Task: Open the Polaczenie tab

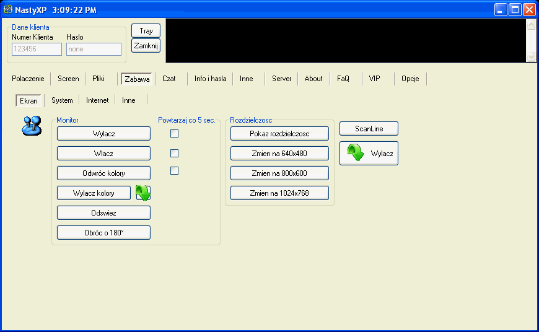Action: [28, 79]
